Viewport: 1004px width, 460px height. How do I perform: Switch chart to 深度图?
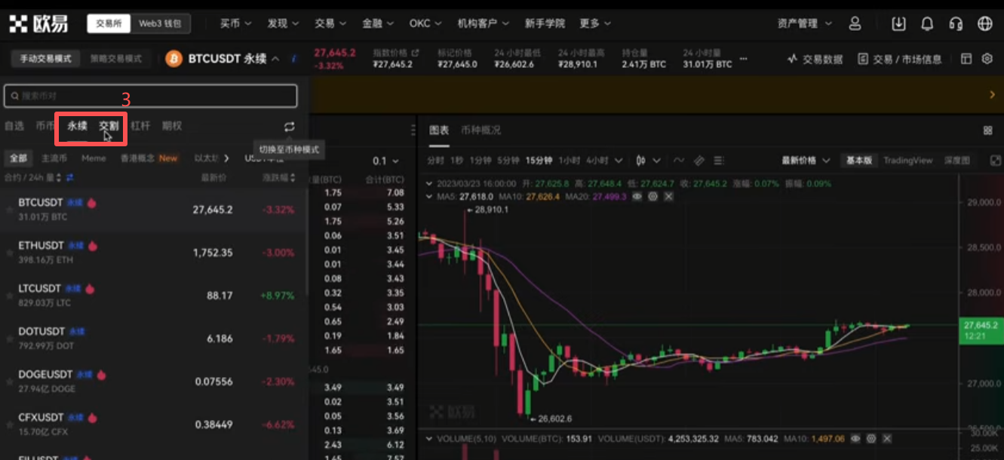pos(958,161)
